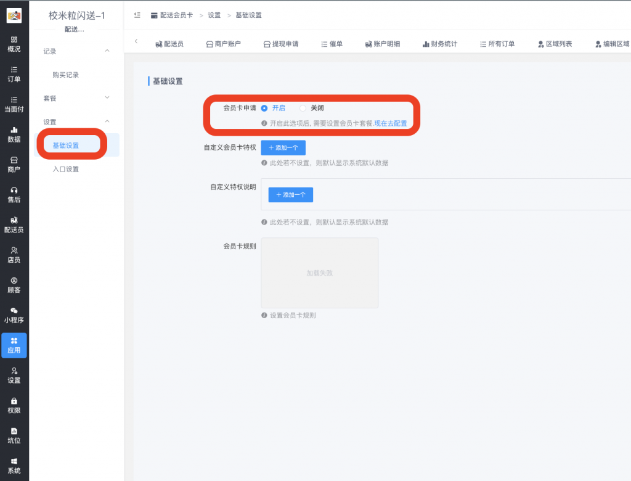The image size is (631, 481).
Task: Click the failed-loading 会员卡规则 image area
Action: click(x=319, y=273)
